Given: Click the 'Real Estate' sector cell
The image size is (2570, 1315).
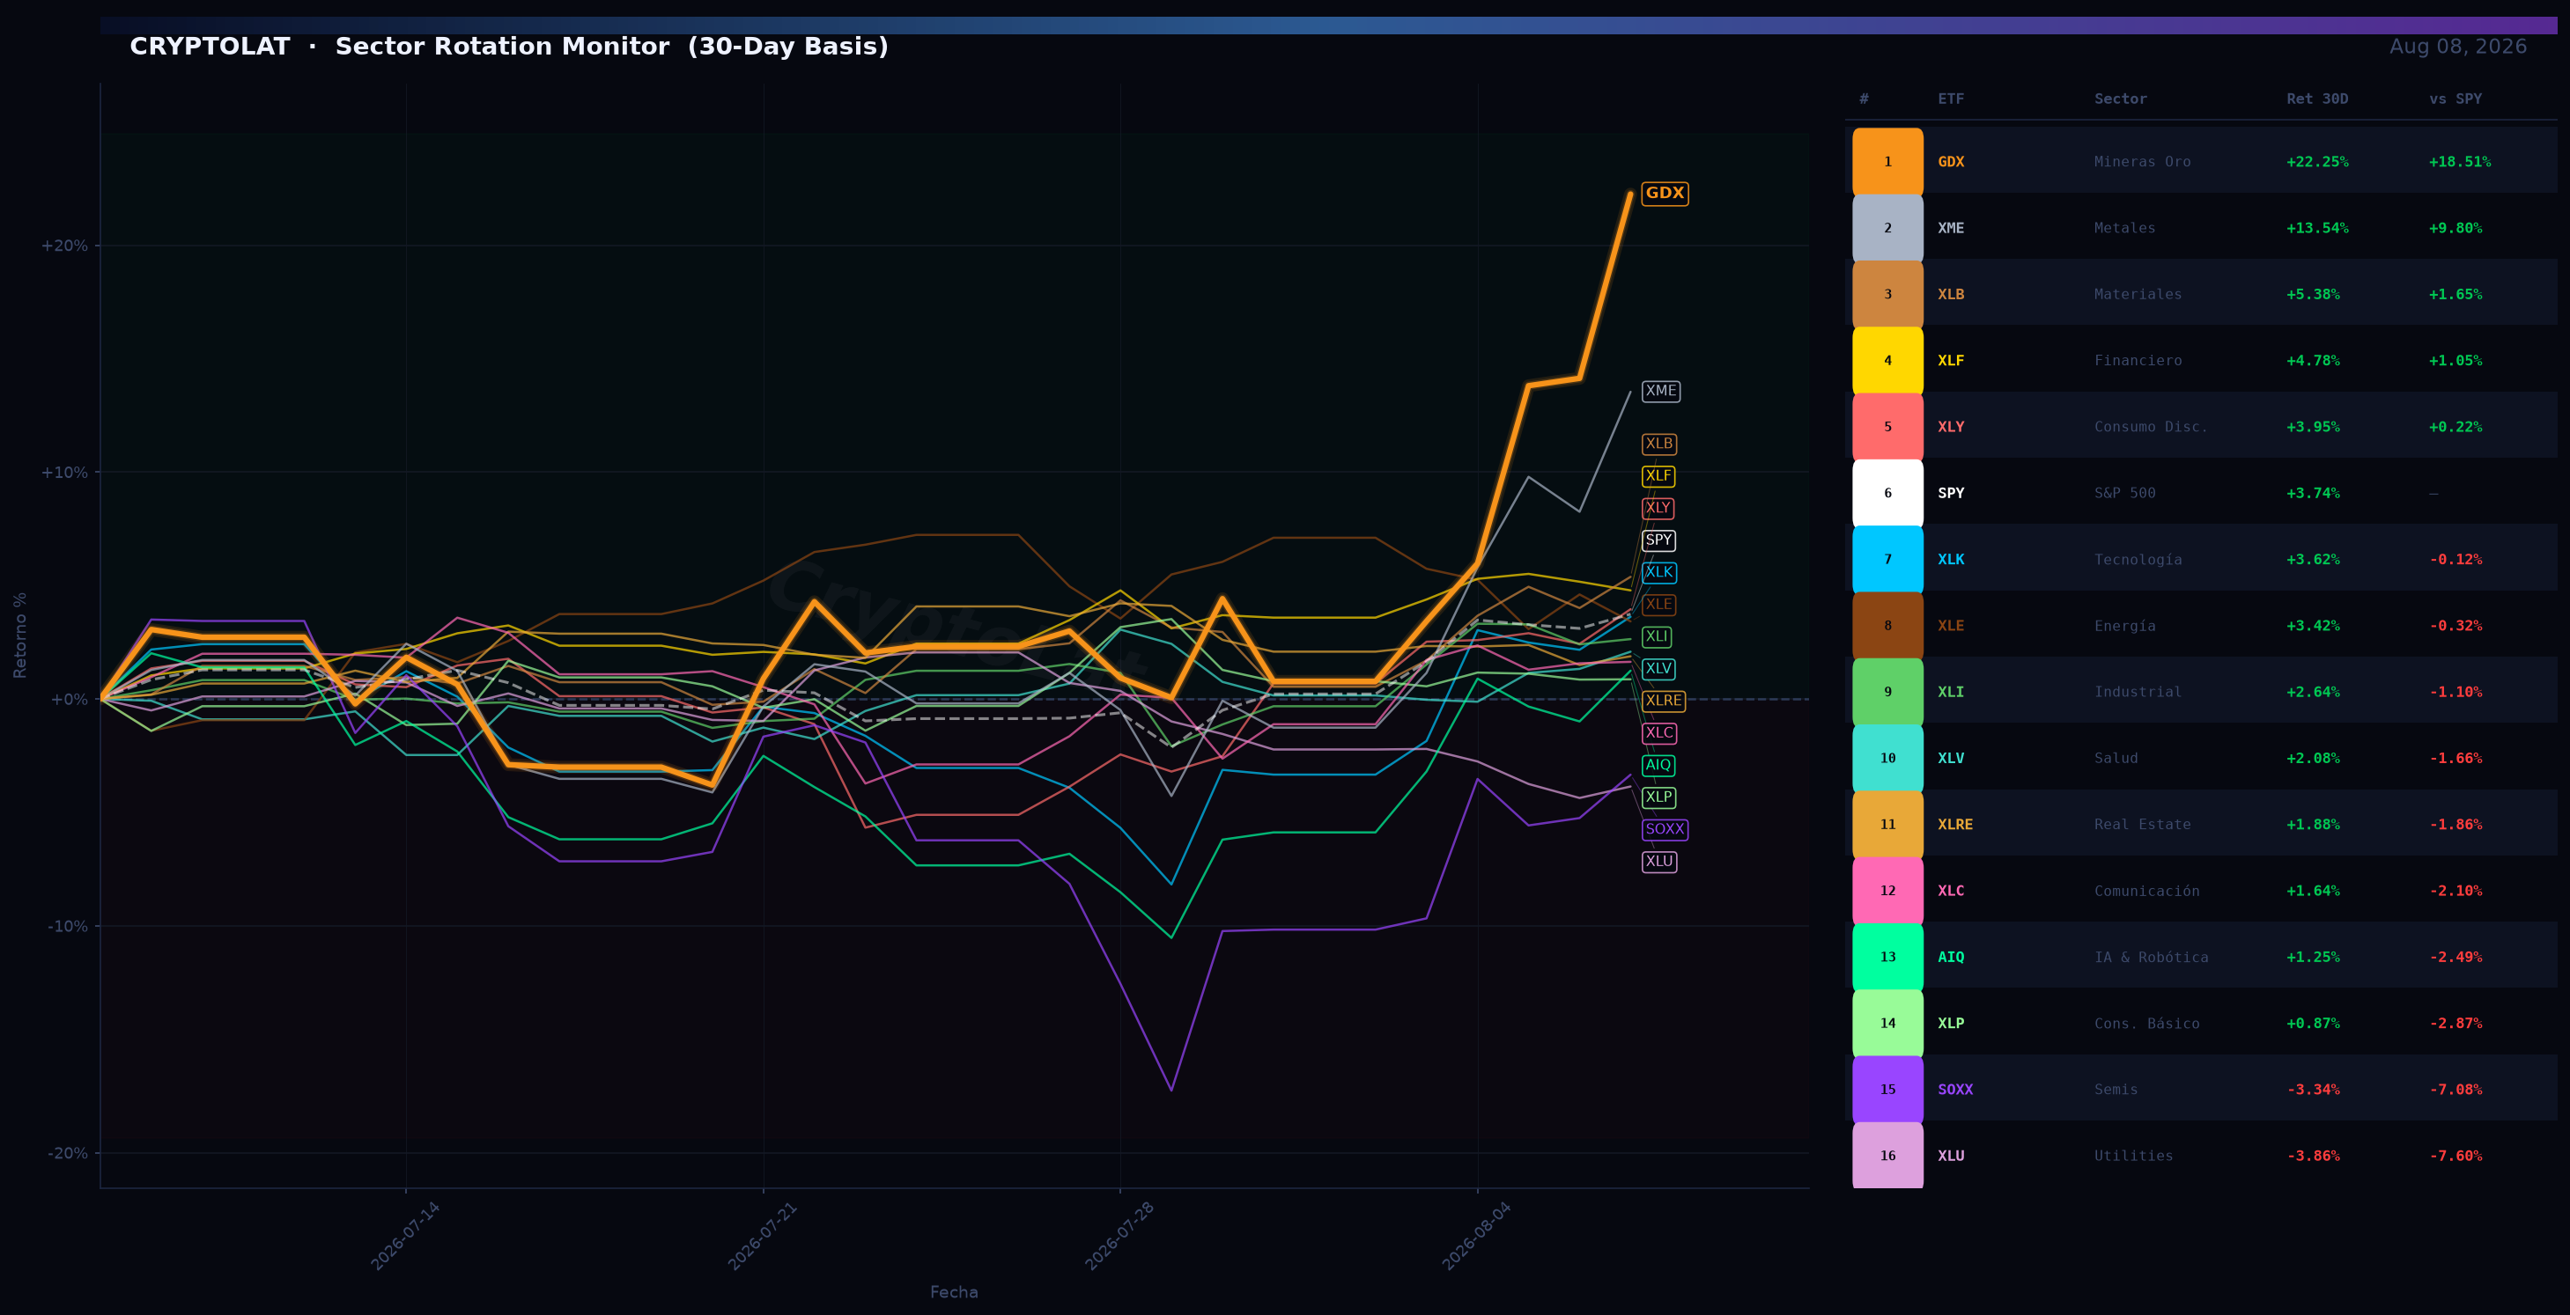Looking at the screenshot, I should click(2142, 825).
